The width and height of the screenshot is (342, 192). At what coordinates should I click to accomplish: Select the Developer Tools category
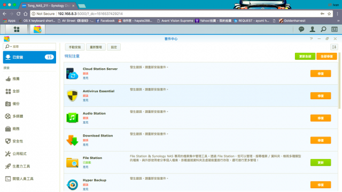click(x=29, y=179)
